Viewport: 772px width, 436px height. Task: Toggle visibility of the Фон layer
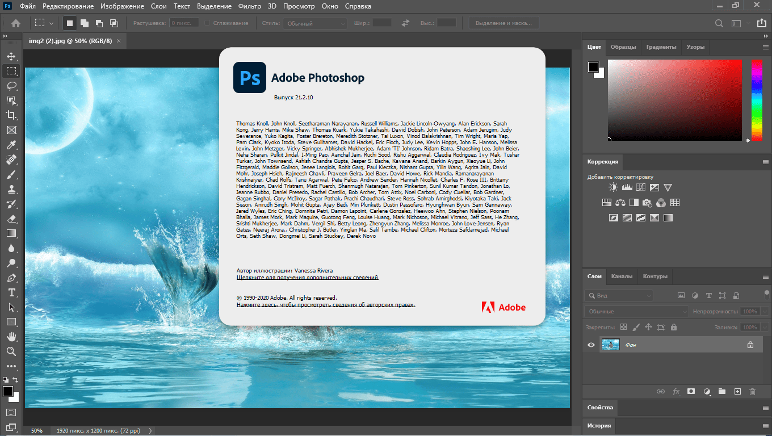[x=591, y=345]
